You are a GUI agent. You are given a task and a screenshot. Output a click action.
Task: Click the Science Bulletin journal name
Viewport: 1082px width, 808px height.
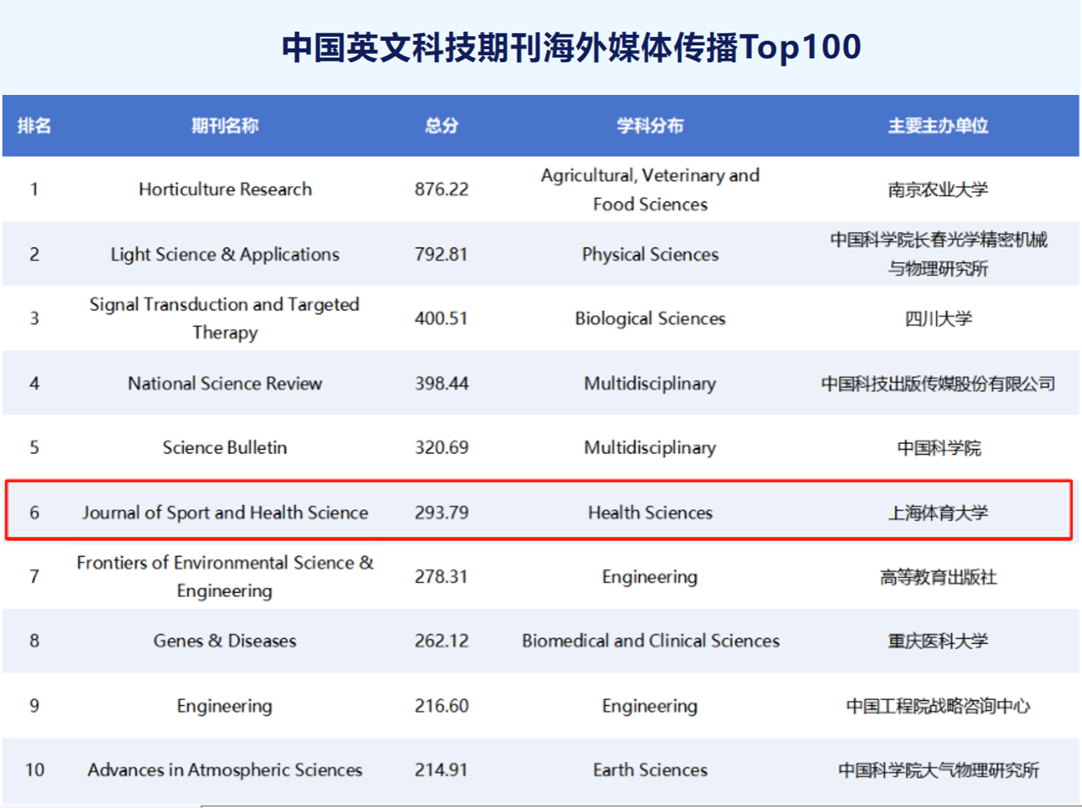click(225, 447)
